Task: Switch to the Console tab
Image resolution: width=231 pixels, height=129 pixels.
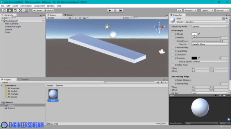Action: [x=23, y=80]
